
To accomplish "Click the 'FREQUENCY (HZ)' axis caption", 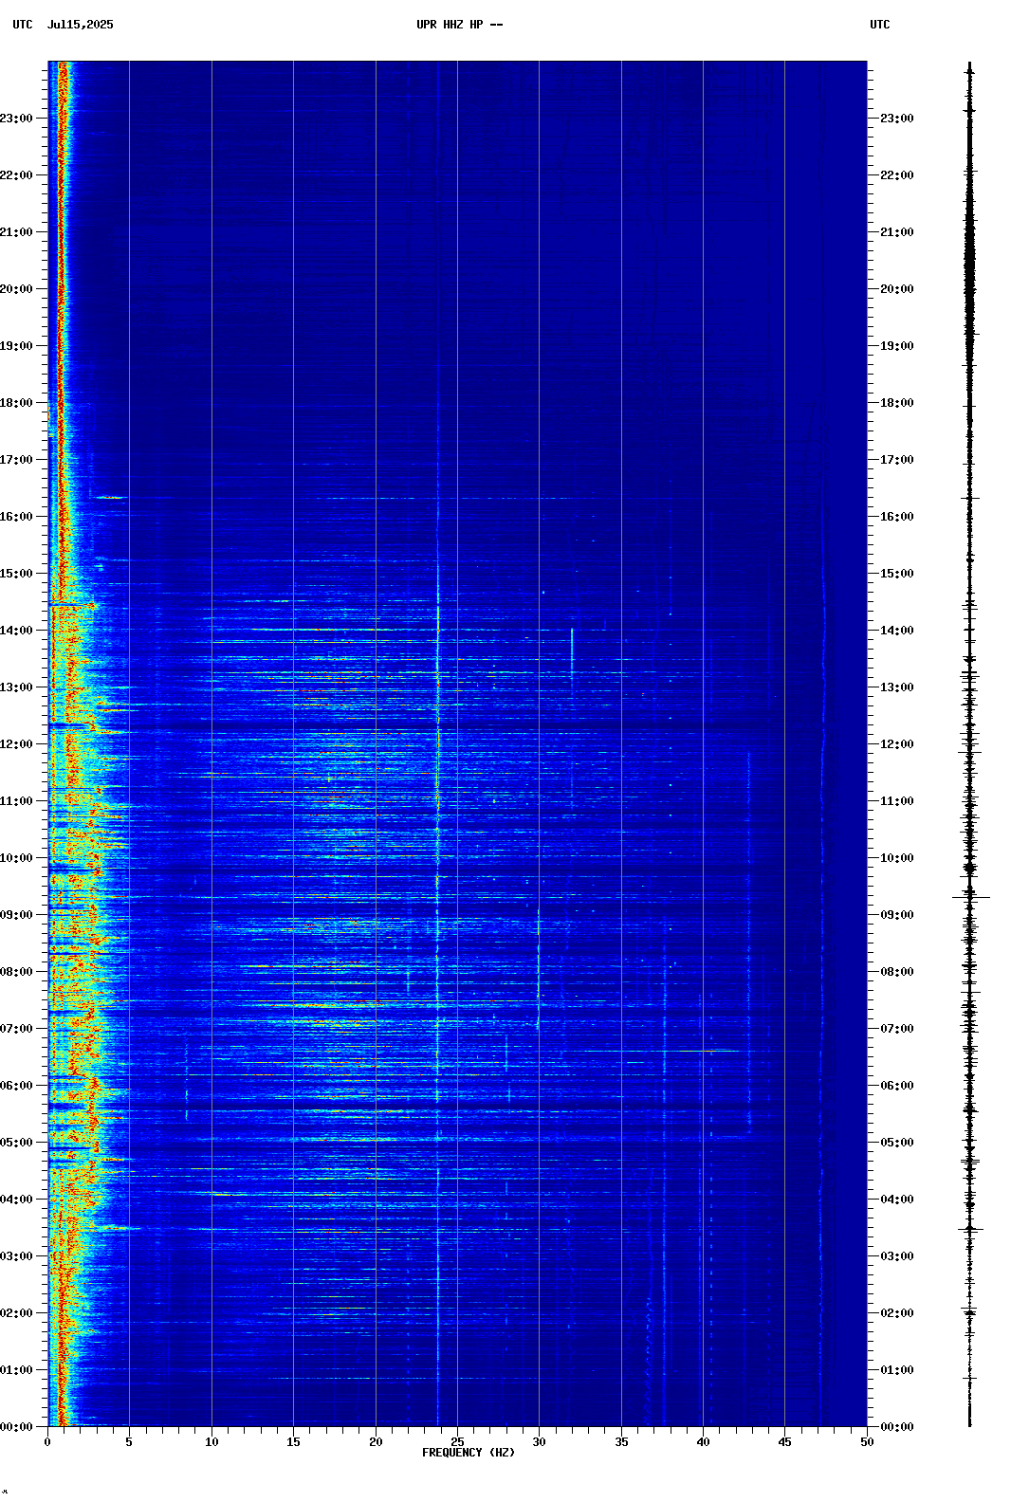I will (469, 1453).
